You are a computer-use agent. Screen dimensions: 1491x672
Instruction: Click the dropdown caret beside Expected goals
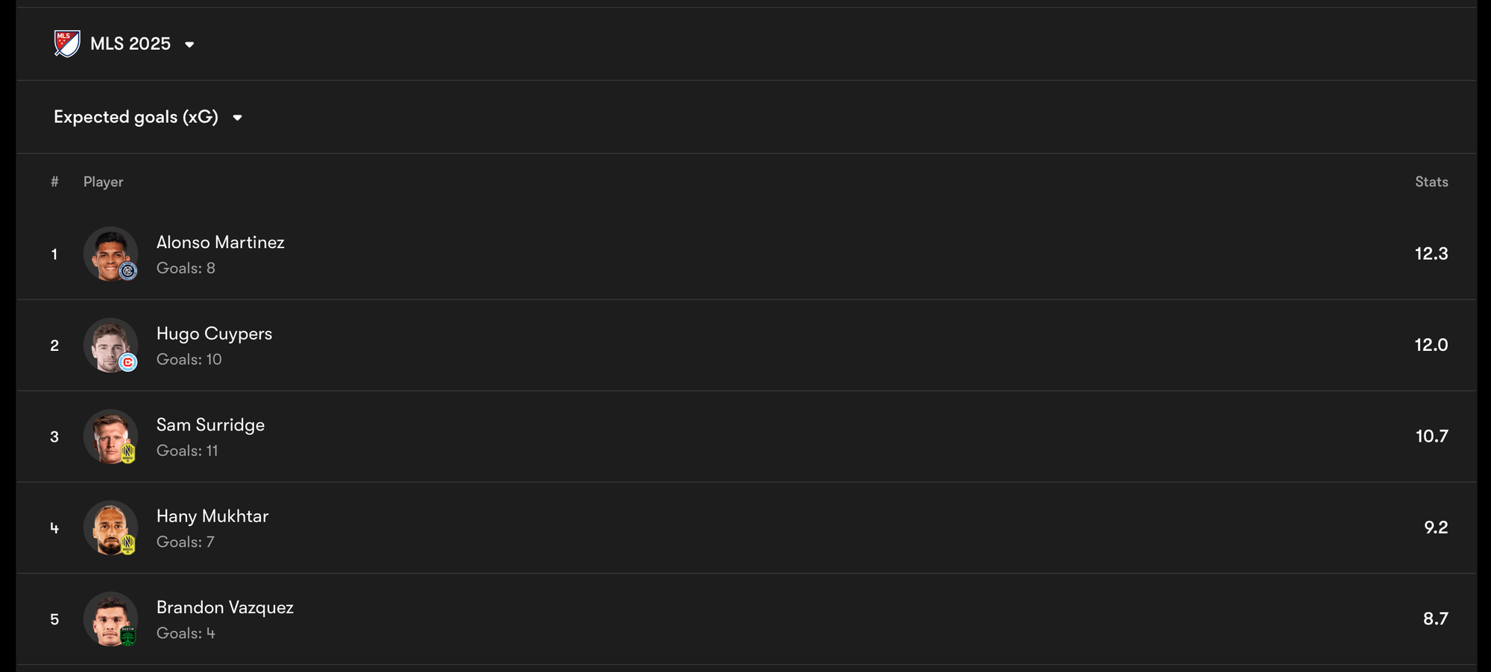tap(237, 118)
